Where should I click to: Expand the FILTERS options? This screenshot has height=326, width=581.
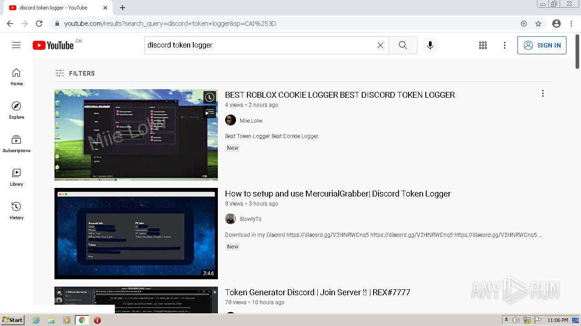pyautogui.click(x=75, y=73)
